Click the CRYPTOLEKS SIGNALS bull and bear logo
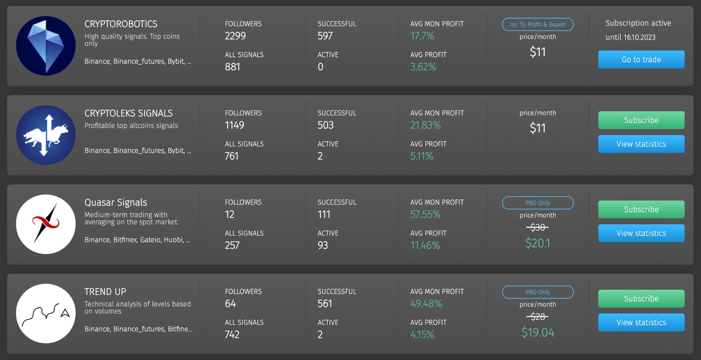 tap(46, 135)
